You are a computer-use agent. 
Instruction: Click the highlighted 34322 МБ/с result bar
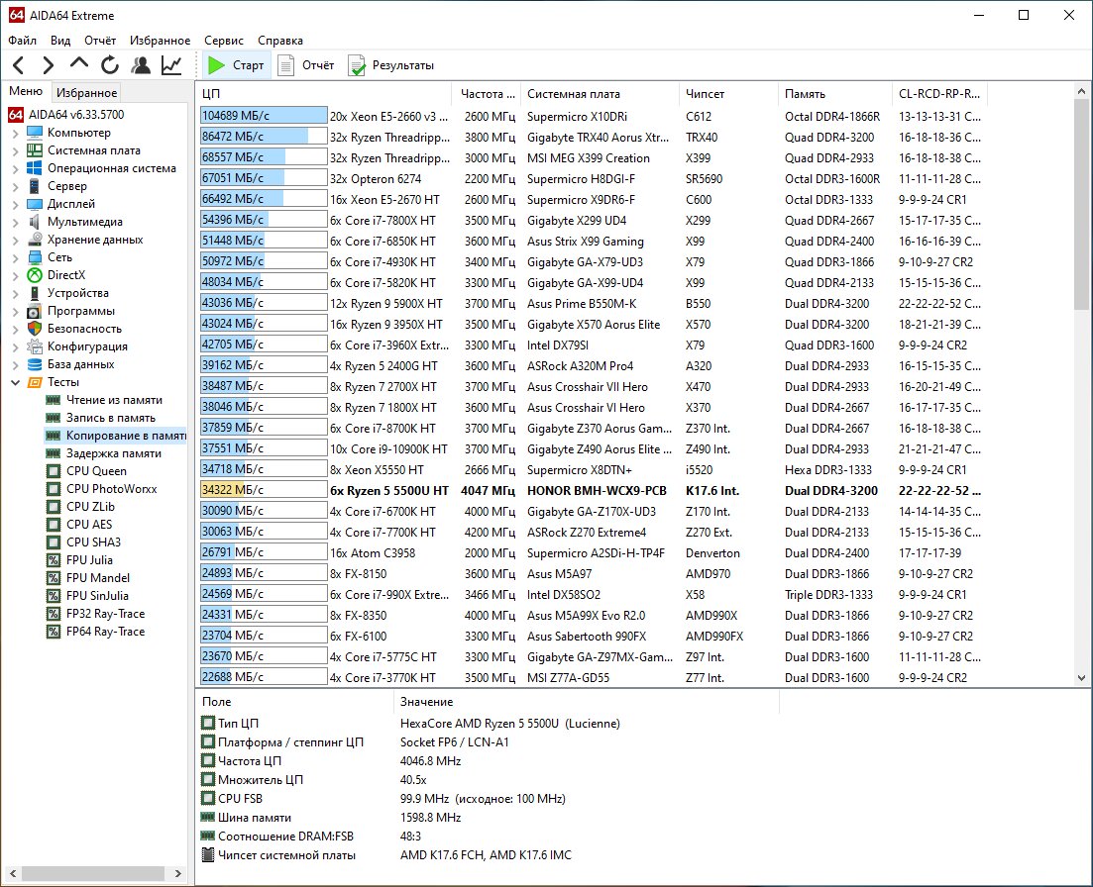click(x=264, y=490)
